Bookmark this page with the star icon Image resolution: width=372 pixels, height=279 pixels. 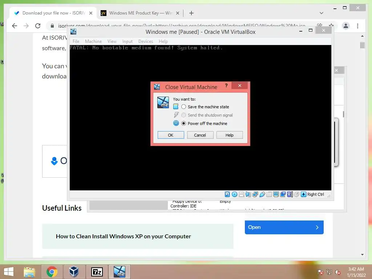331,26
